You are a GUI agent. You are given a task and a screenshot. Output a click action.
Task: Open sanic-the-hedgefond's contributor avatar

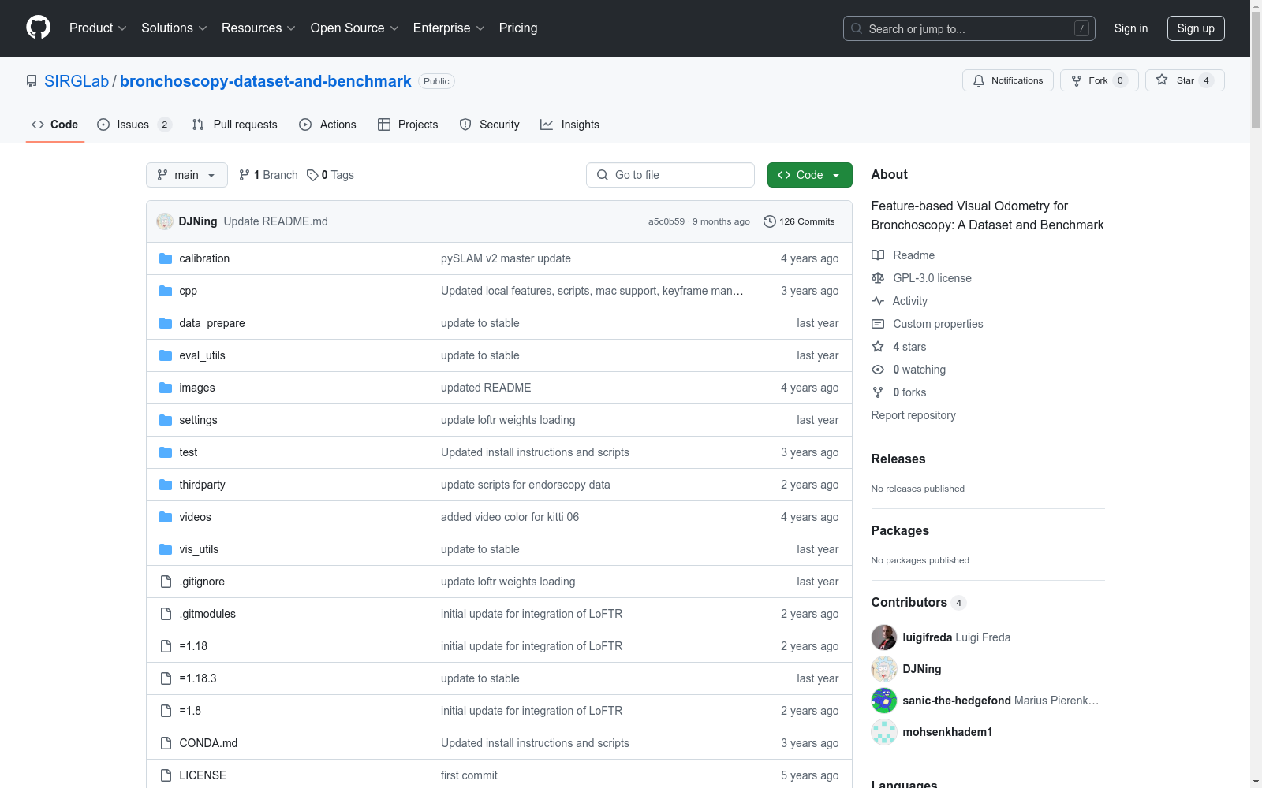point(884,701)
